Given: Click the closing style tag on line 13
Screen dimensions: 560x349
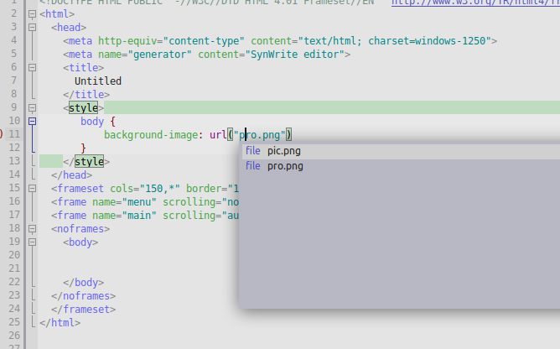Looking at the screenshot, I should 86,162.
